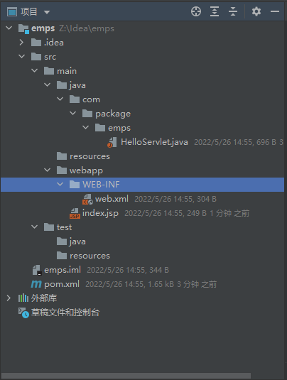Collapse the src folder
Screen dimensions: 287x380
point(21,56)
